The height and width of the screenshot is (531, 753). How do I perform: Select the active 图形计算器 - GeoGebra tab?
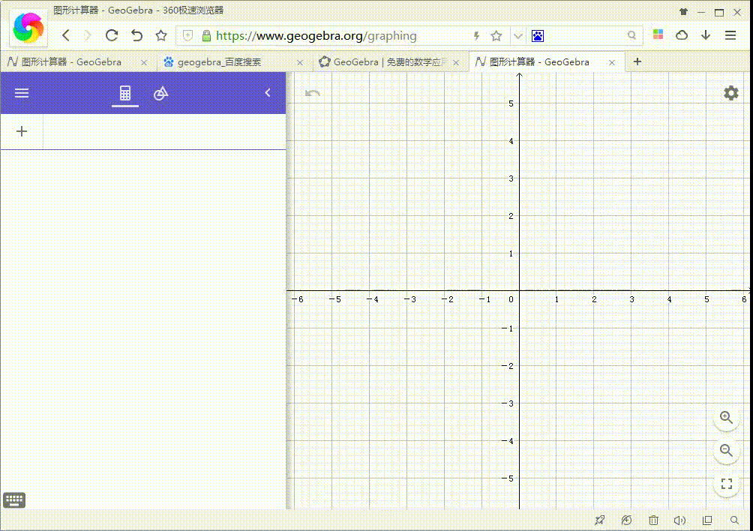[538, 62]
